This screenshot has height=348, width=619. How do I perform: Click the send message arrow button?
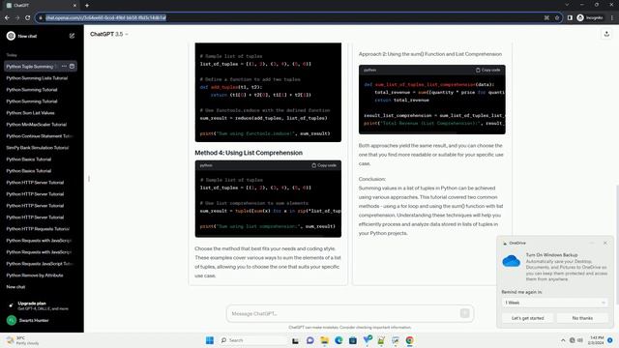pyautogui.click(x=464, y=313)
